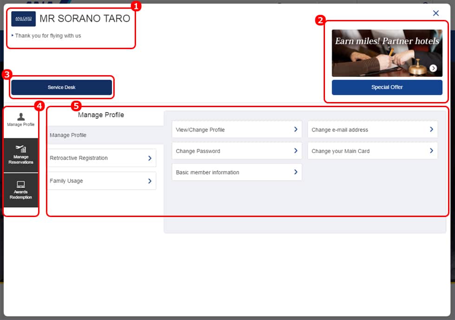
Task: Close the member menu dialog
Action: [x=435, y=13]
